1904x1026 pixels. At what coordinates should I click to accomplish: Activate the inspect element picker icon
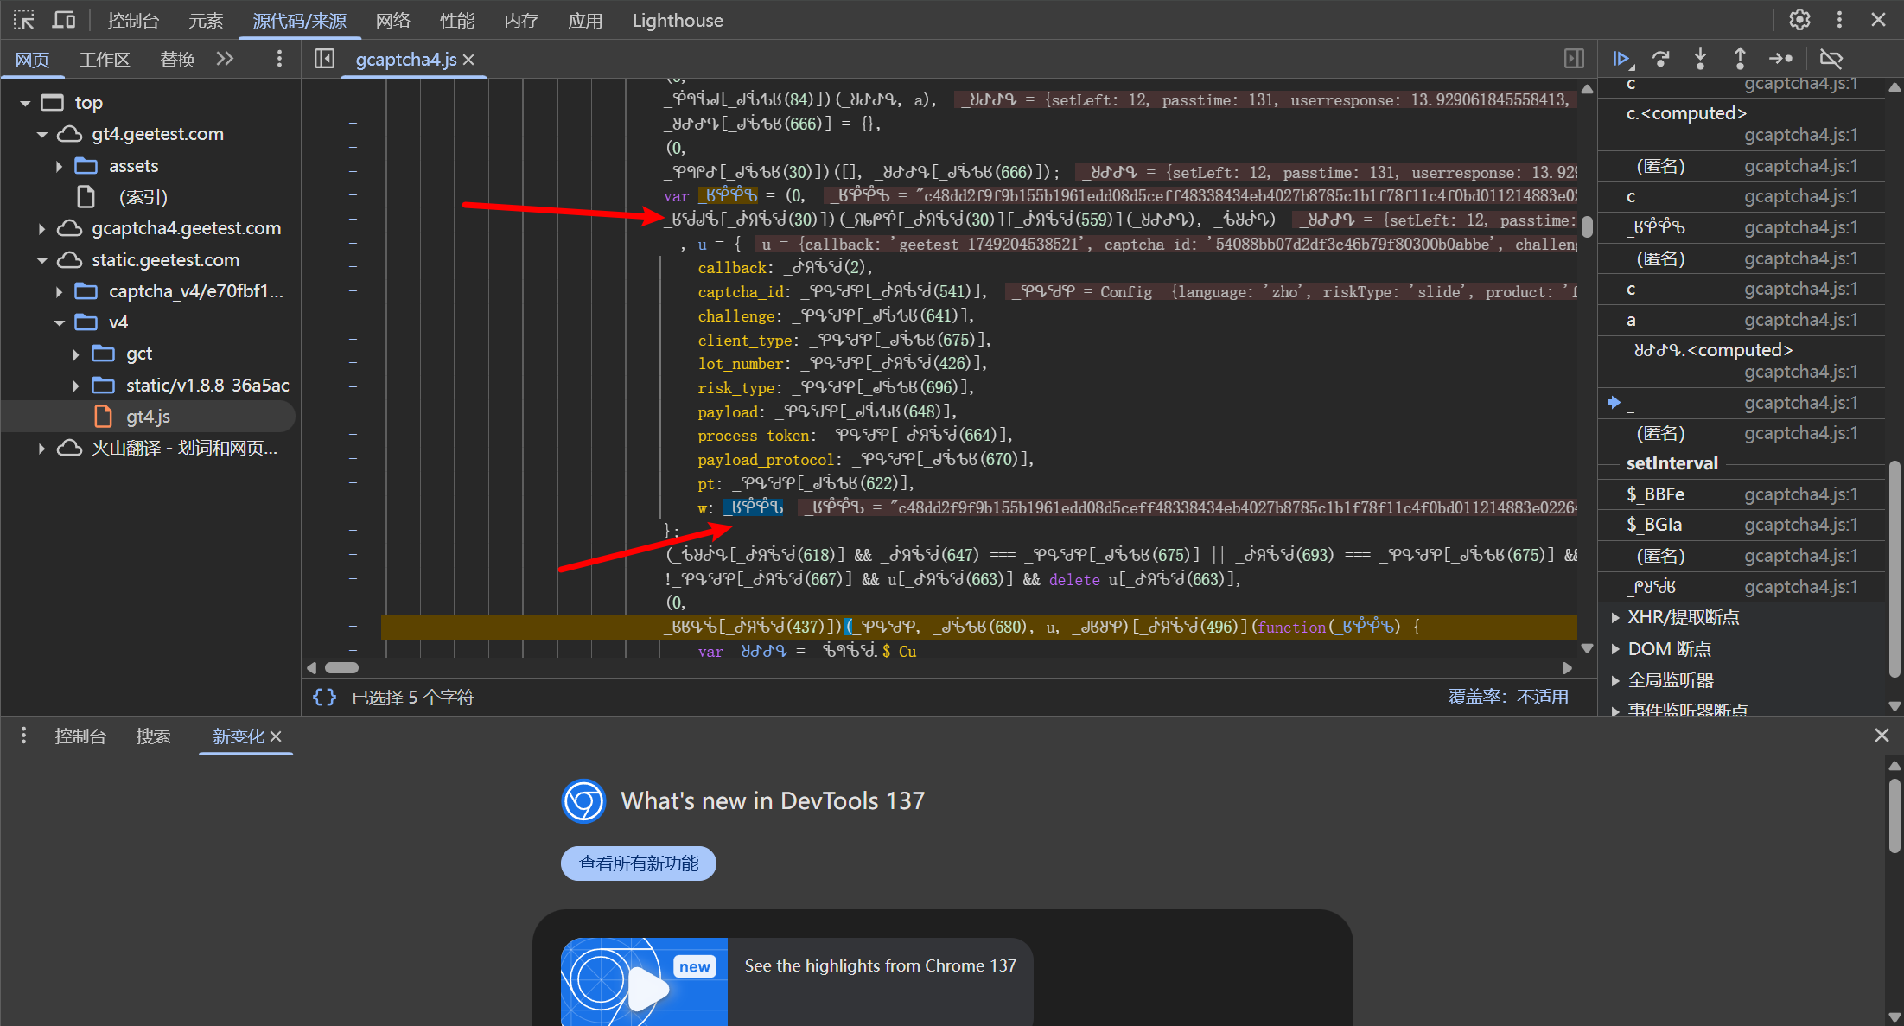point(23,20)
